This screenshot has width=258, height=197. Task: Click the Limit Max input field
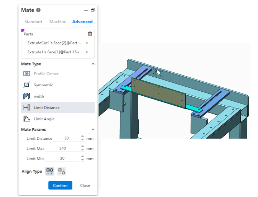coord(62,148)
